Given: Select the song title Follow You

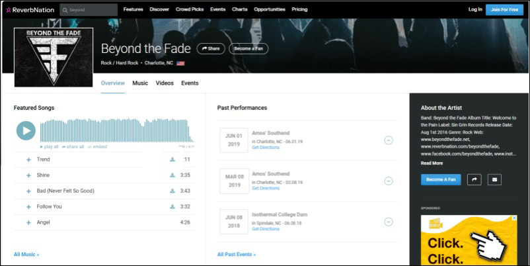Looking at the screenshot, I should pos(50,206).
